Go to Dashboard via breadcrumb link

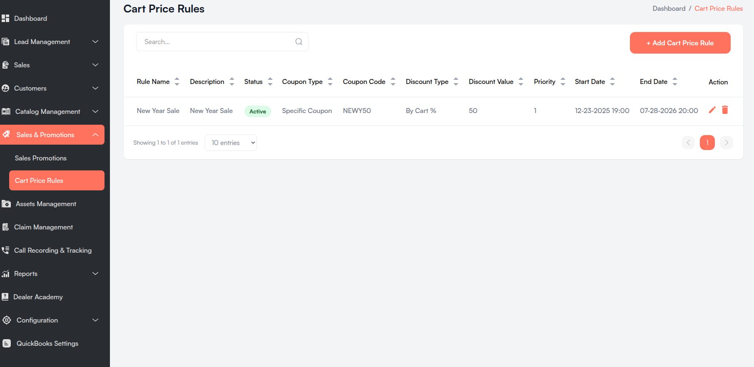coord(669,8)
